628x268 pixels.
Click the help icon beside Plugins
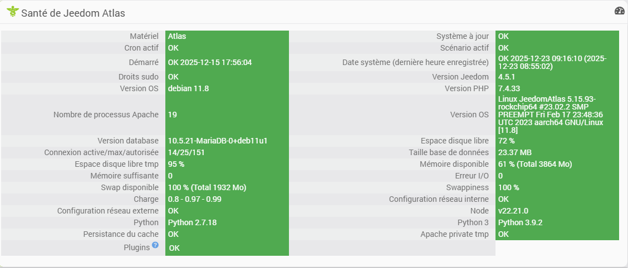point(155,245)
